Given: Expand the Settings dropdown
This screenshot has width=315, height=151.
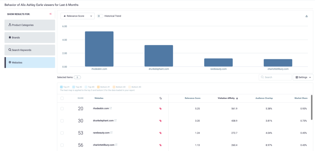Looking at the screenshot, I should (x=303, y=77).
